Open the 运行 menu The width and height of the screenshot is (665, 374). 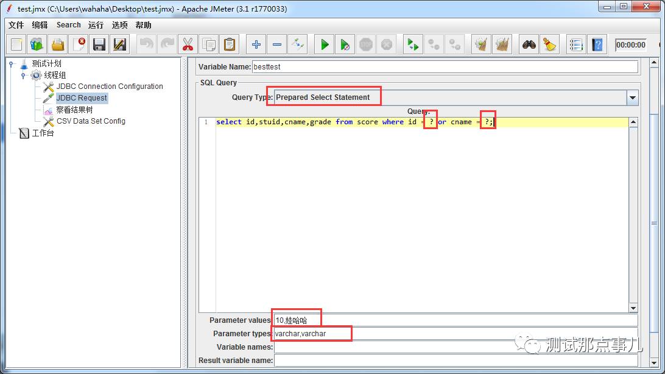[96, 25]
